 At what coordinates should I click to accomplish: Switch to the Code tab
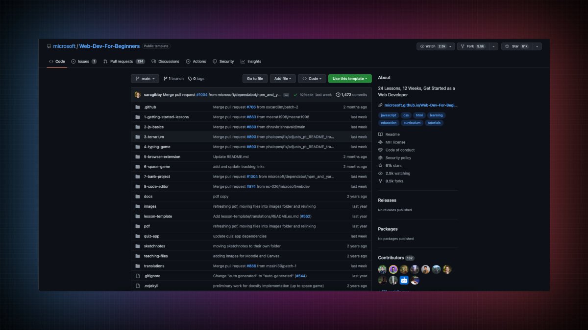tap(57, 62)
